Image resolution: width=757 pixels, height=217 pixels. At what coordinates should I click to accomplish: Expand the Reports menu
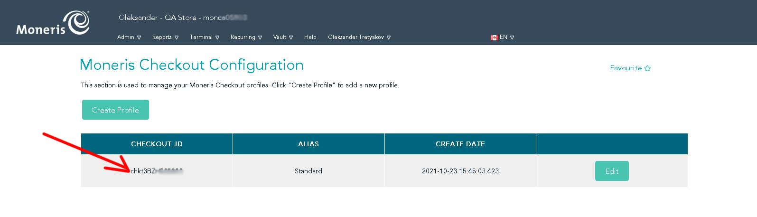(165, 37)
